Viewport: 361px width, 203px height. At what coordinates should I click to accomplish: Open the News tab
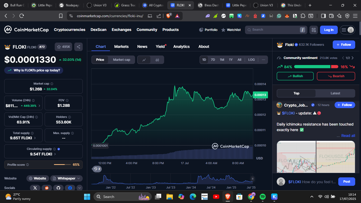click(142, 47)
